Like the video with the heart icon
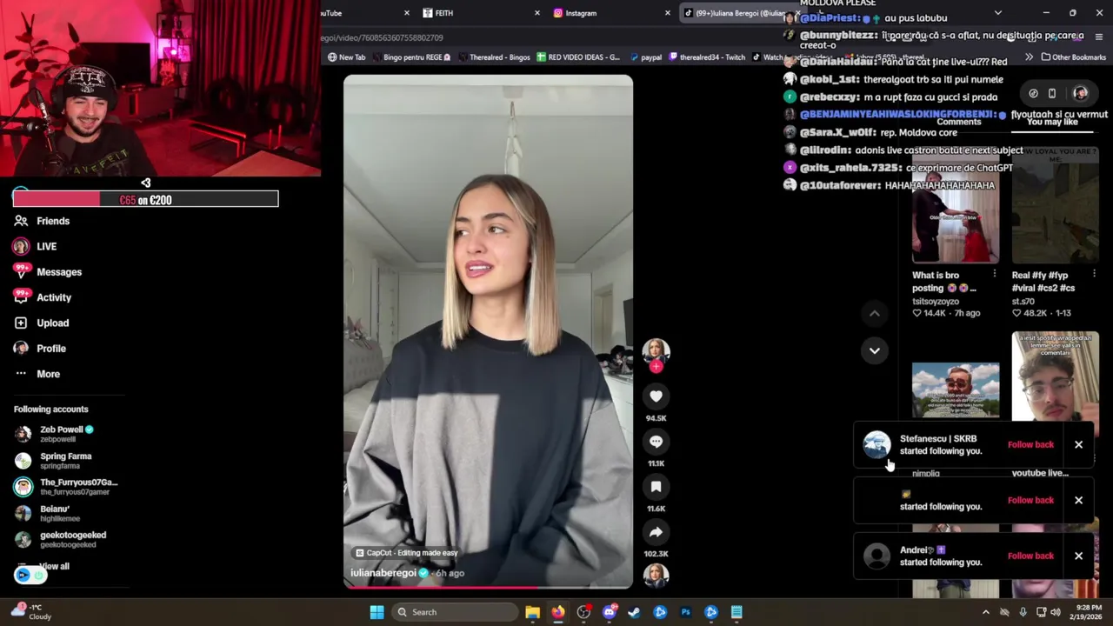Image resolution: width=1113 pixels, height=626 pixels. coord(656,396)
